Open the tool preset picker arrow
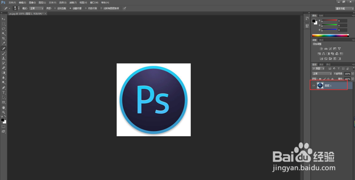355x180 pixels. click(x=10, y=9)
